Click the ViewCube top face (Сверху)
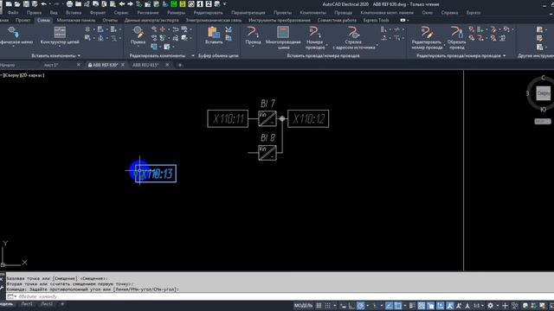 543,93
